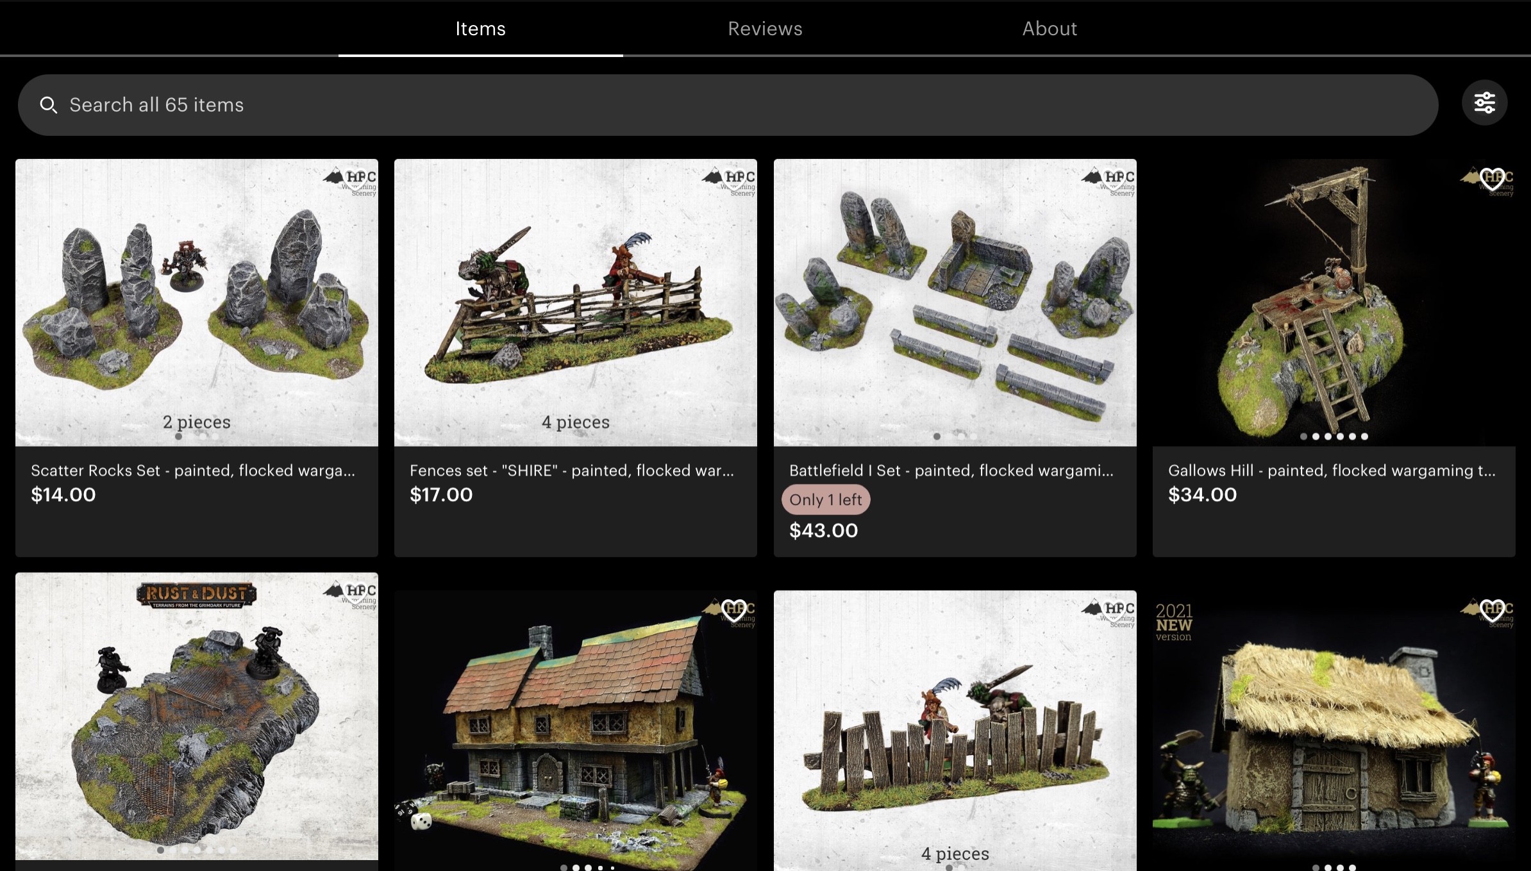This screenshot has height=871, width=1531.
Task: Open Gallows Hill listing title
Action: coord(1332,470)
